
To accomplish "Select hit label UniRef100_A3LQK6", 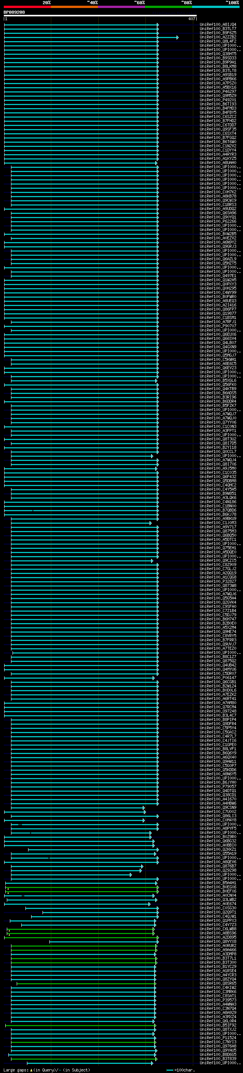I will (218, 497).
